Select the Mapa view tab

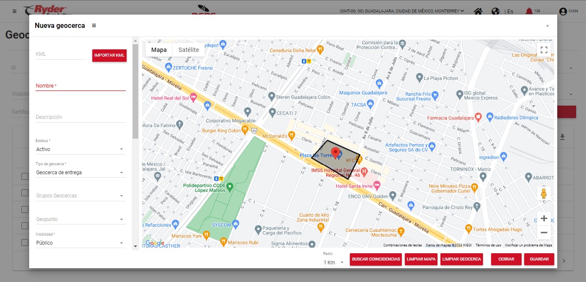click(x=159, y=50)
